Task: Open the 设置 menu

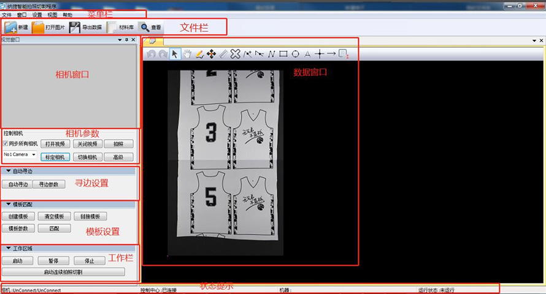Action: 37,14
